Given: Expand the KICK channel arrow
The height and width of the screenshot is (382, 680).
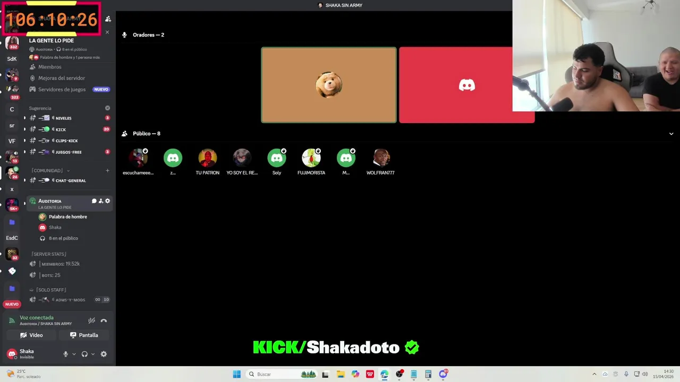Looking at the screenshot, I should 24,129.
